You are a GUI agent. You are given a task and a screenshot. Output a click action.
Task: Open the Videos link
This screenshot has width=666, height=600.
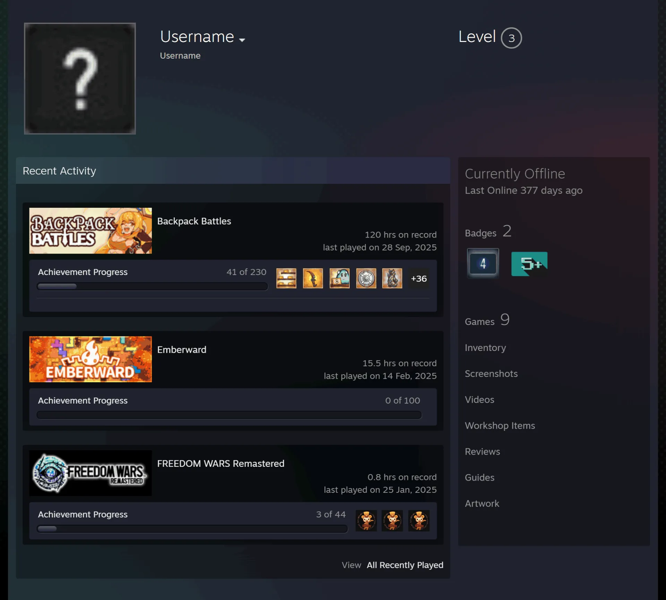point(479,400)
